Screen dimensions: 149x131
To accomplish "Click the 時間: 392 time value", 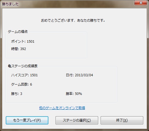I will click(19, 49).
